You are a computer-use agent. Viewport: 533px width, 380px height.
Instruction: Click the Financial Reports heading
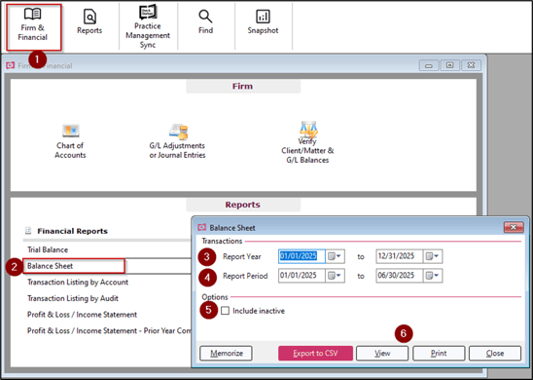[x=72, y=231]
